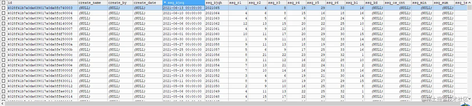Check the row checkbox for period 2021049

[x=3, y=91]
